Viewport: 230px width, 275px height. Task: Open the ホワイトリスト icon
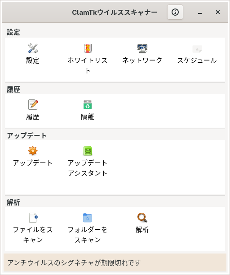point(88,48)
